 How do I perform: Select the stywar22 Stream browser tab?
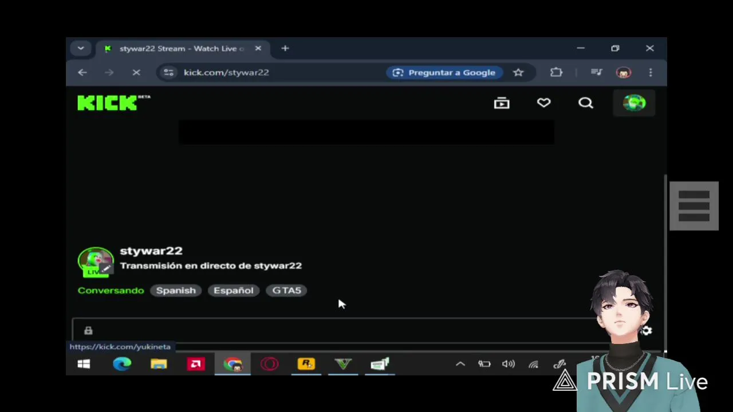pos(182,49)
